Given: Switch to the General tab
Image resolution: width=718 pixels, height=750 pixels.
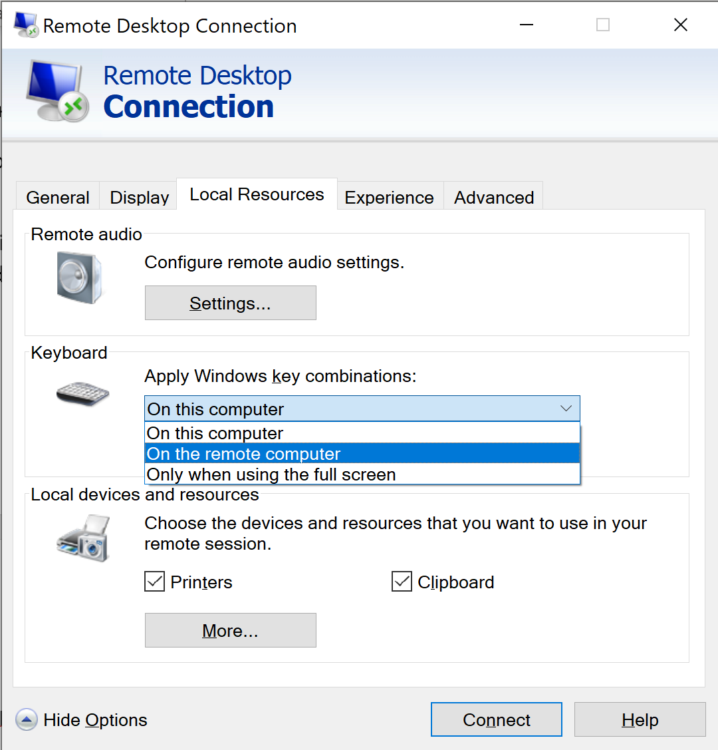Looking at the screenshot, I should (x=58, y=197).
